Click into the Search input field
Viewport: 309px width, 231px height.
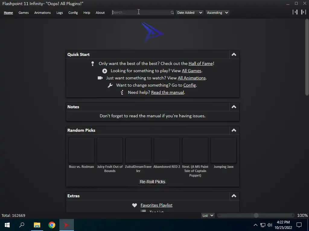(x=141, y=13)
